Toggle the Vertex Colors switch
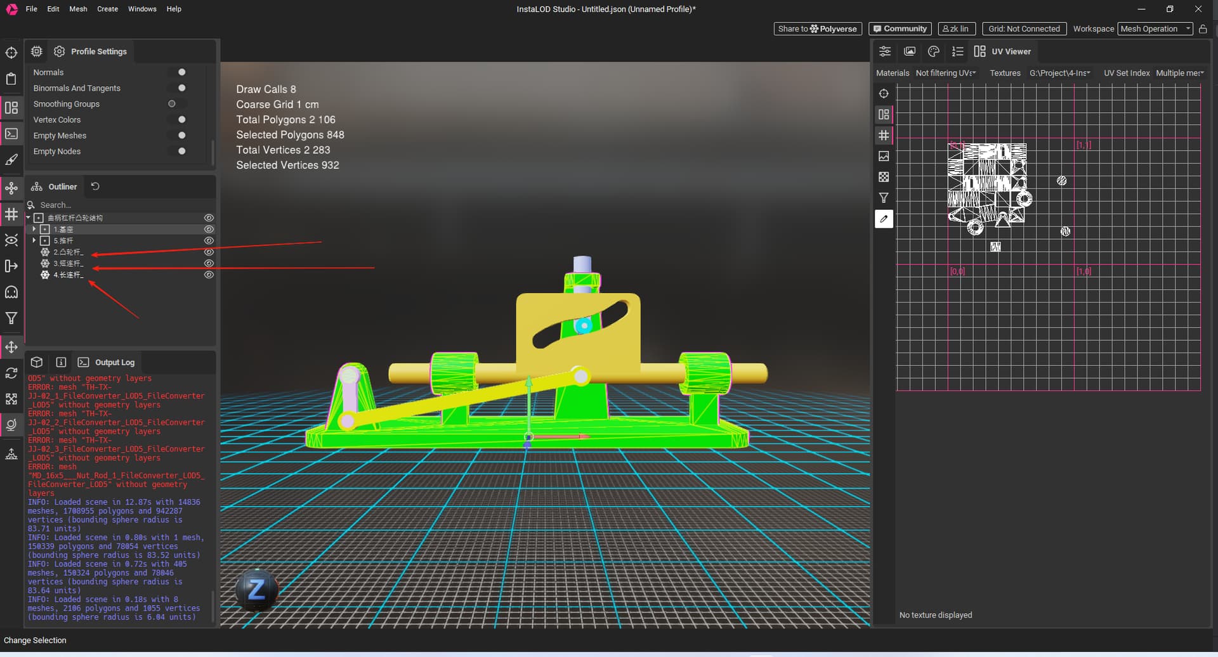Image resolution: width=1218 pixels, height=657 pixels. [x=177, y=120]
